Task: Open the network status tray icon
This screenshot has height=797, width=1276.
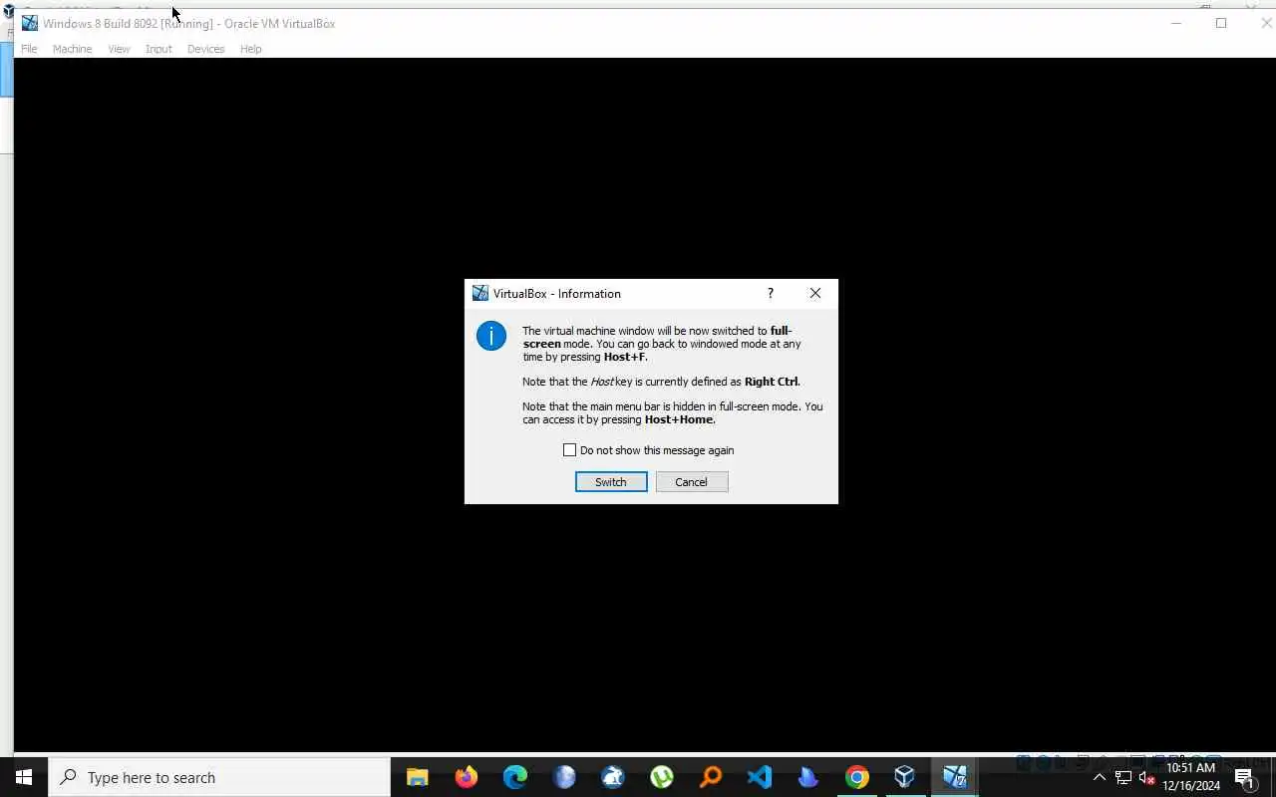Action: pyautogui.click(x=1122, y=777)
